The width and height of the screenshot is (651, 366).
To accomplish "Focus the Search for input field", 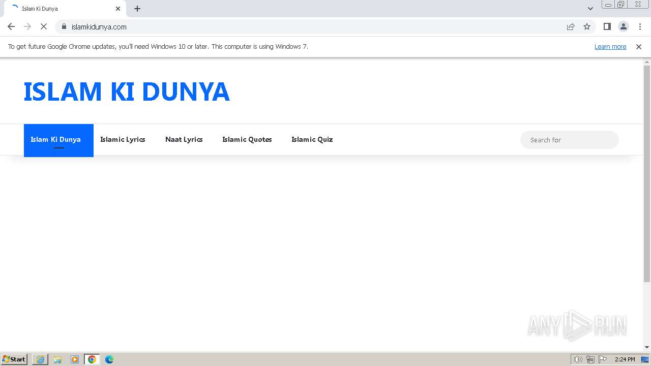I will click(x=569, y=140).
